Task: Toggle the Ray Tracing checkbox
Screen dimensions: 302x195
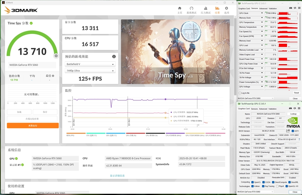Action: (x=263, y=186)
